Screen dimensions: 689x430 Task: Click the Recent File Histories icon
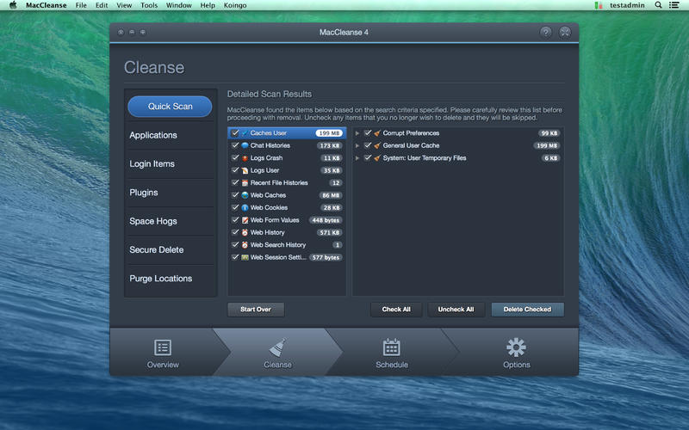pos(245,182)
